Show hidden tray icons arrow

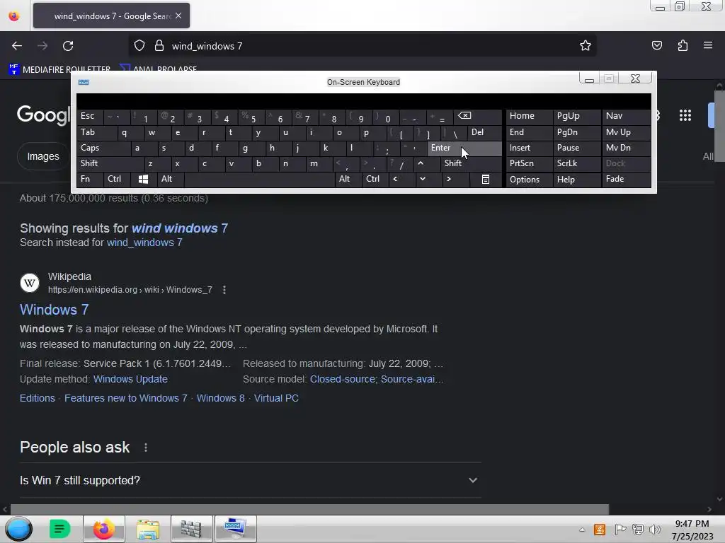tap(582, 530)
